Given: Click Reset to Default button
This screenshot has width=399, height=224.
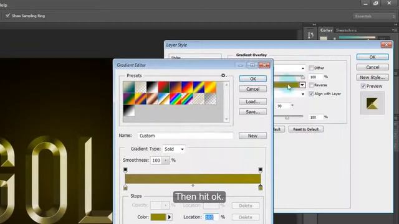Looking at the screenshot, I should click(306, 129).
